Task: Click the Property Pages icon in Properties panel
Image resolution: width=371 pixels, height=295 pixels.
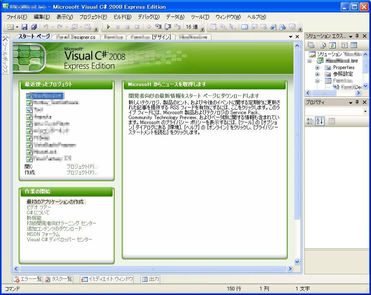Action: click(x=332, y=121)
